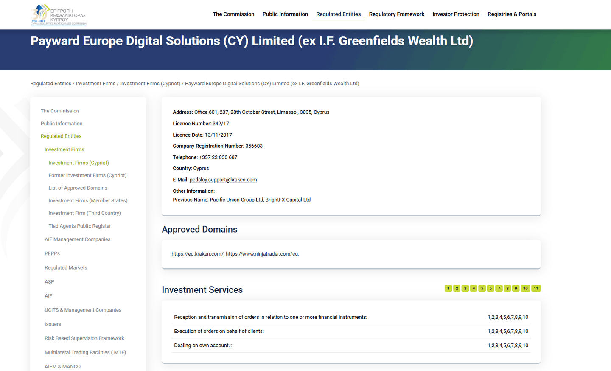Image resolution: width=611 pixels, height=371 pixels.
Task: Select instrument badge number 2
Action: (x=457, y=289)
